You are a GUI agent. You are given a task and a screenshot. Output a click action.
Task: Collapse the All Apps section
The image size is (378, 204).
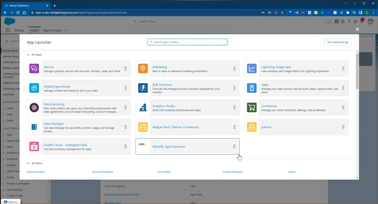(x=28, y=55)
